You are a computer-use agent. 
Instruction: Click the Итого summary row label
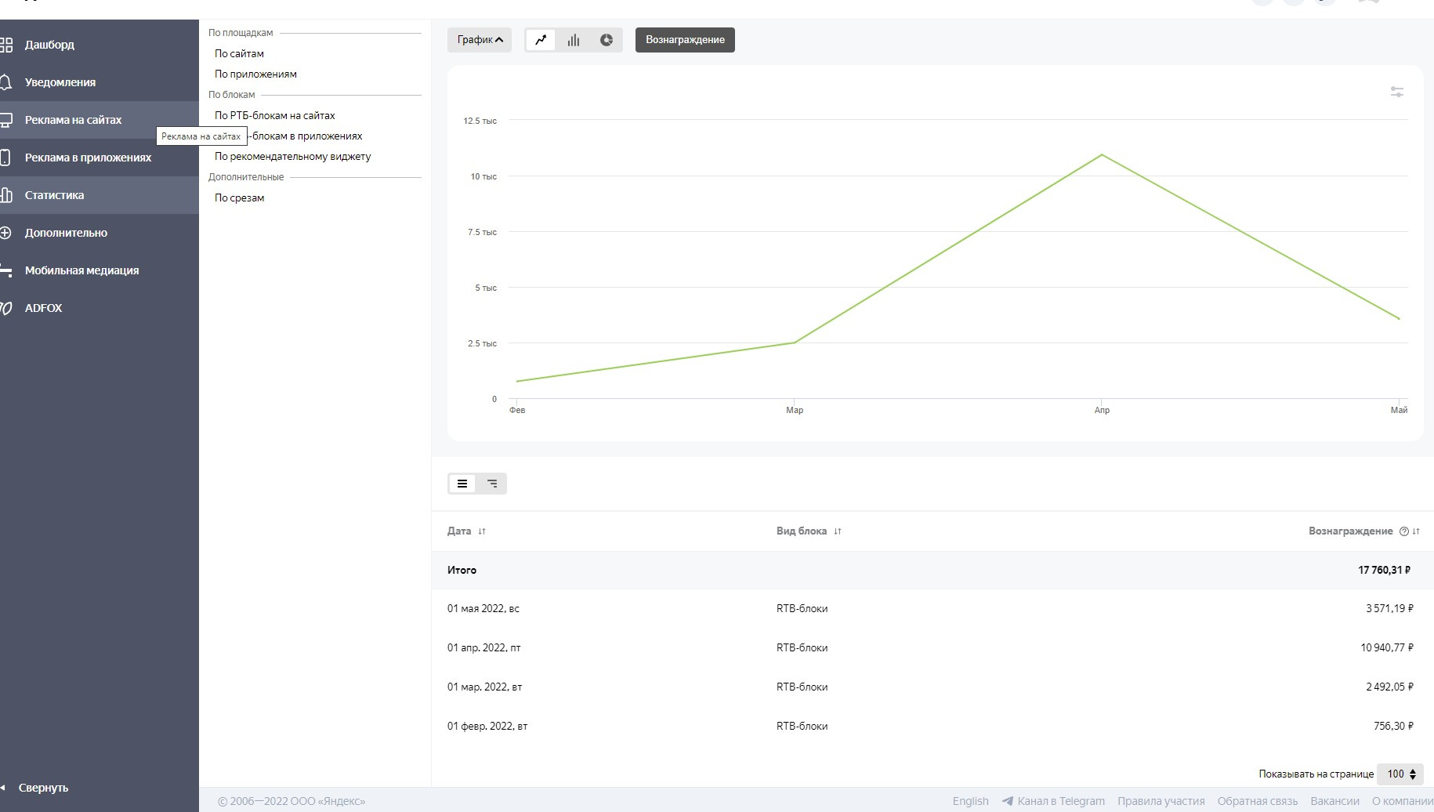[462, 570]
